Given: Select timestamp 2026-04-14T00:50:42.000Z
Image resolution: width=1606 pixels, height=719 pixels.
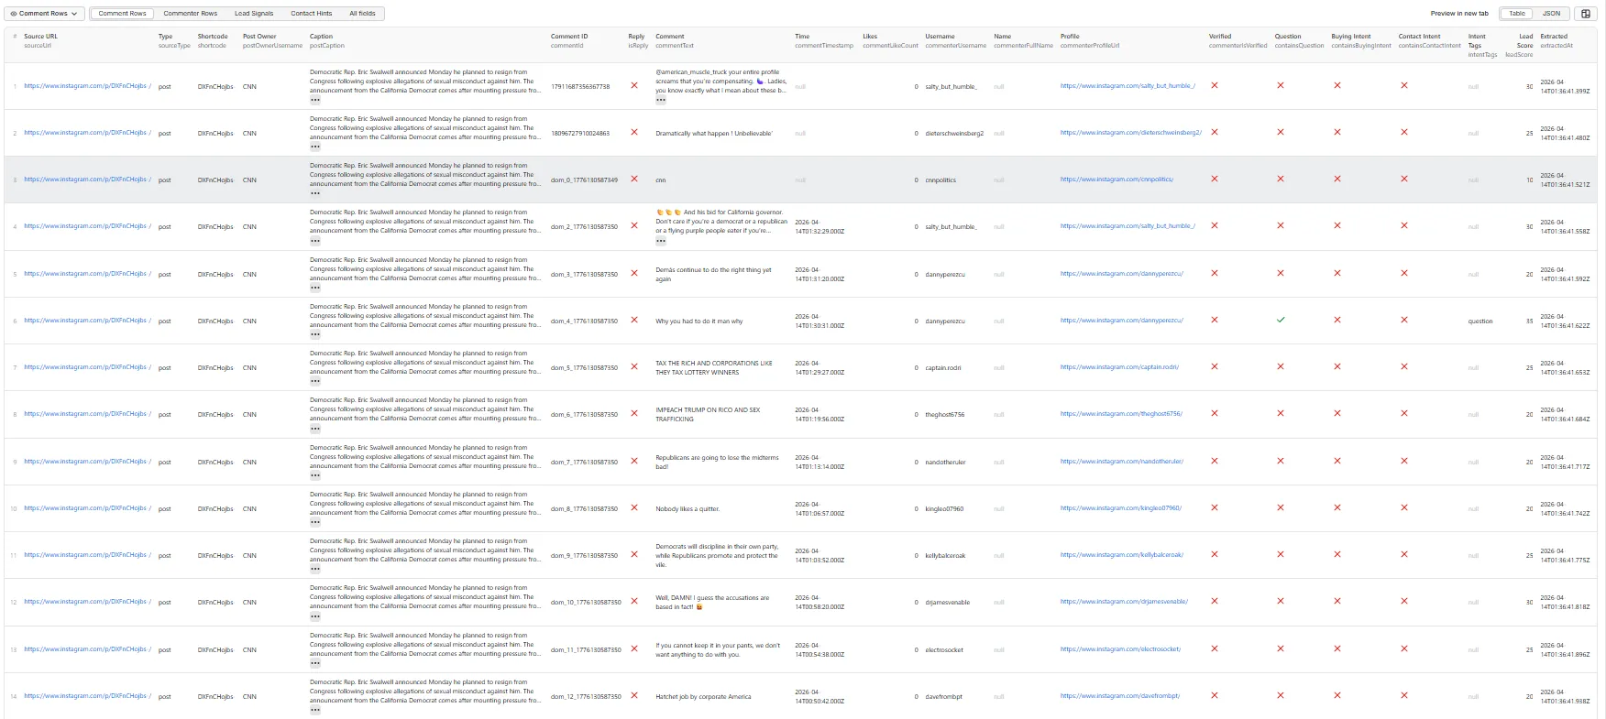Looking at the screenshot, I should click(819, 696).
